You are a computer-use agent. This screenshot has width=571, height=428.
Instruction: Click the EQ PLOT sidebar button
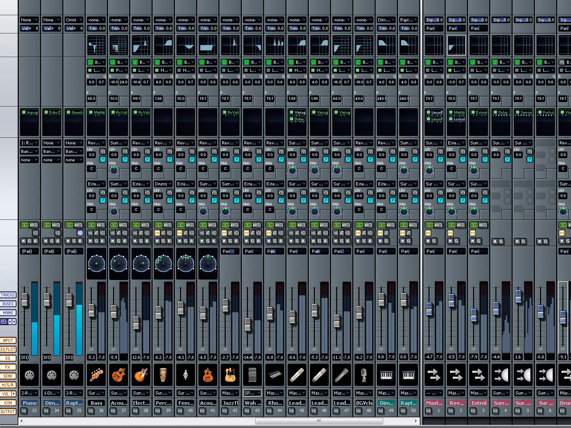8,349
